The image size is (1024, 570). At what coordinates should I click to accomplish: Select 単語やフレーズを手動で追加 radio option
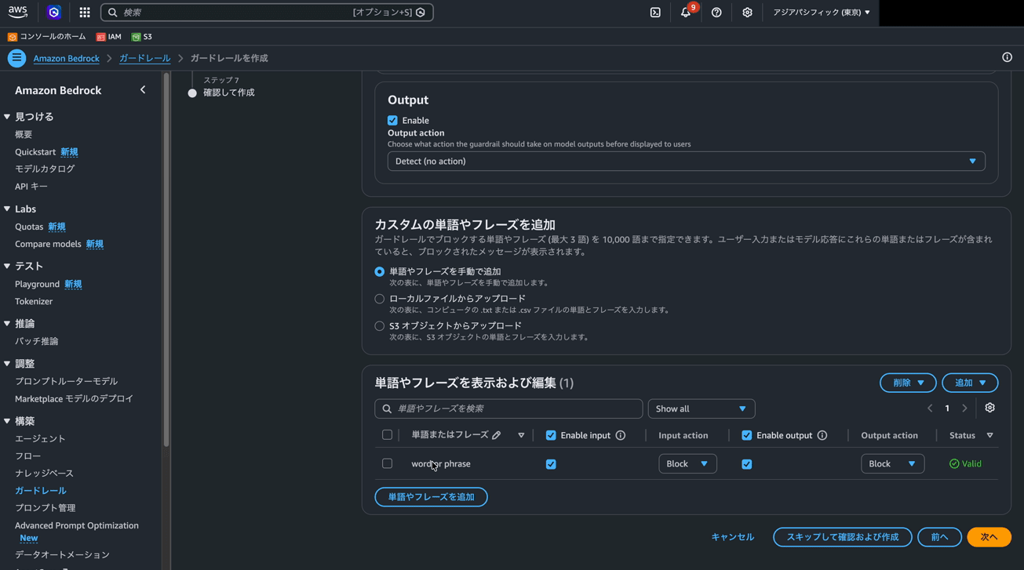[380, 271]
